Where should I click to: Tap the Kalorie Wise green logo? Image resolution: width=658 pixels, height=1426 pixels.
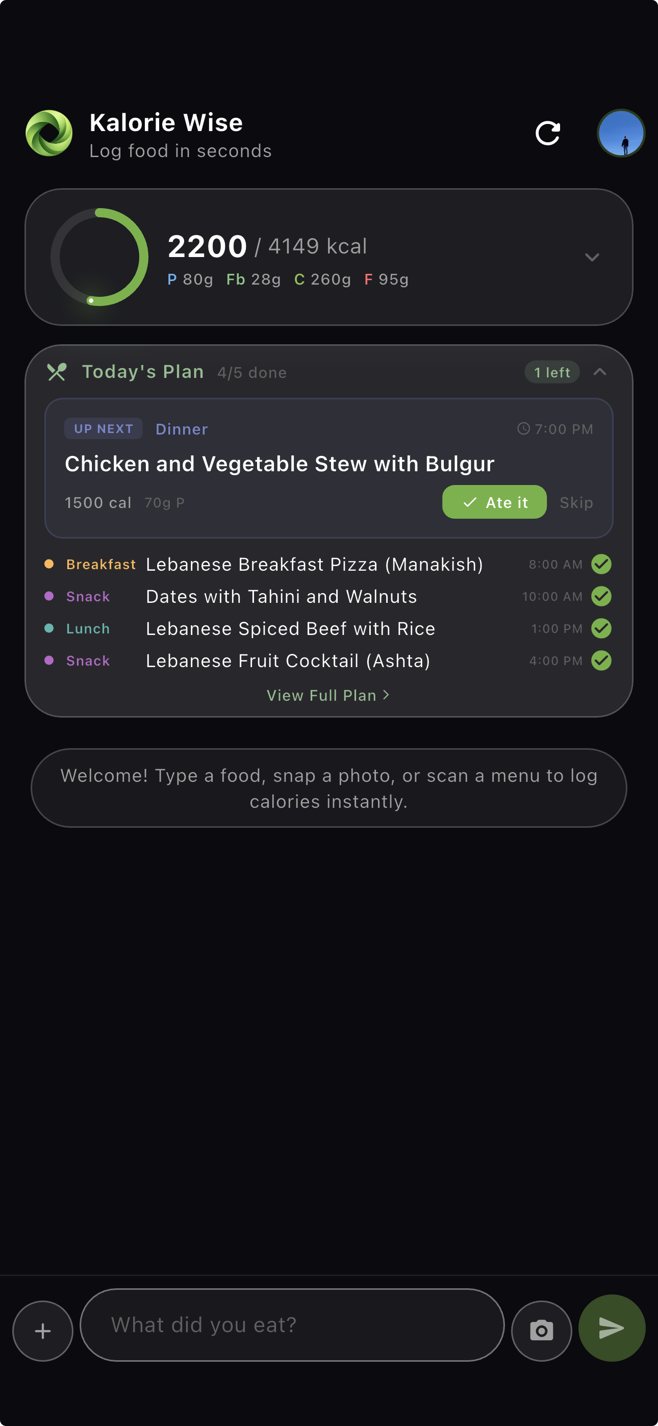tap(49, 134)
